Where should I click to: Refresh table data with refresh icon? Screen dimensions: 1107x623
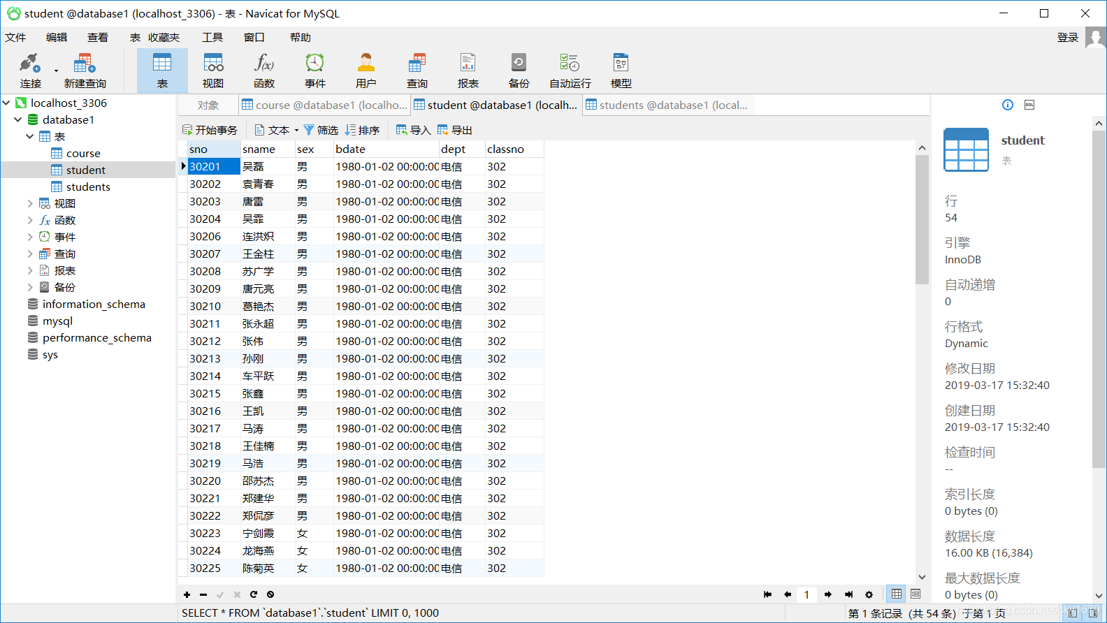[254, 594]
